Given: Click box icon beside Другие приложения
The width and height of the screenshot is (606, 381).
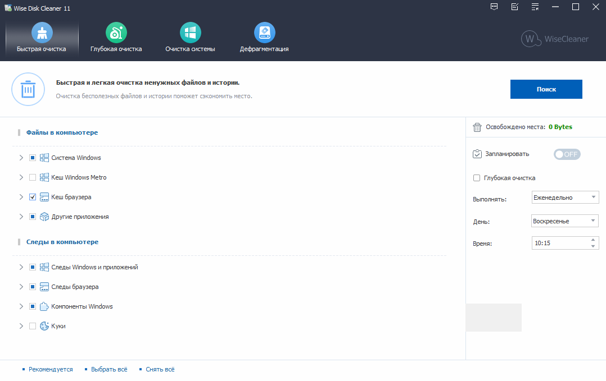Looking at the screenshot, I should (44, 217).
